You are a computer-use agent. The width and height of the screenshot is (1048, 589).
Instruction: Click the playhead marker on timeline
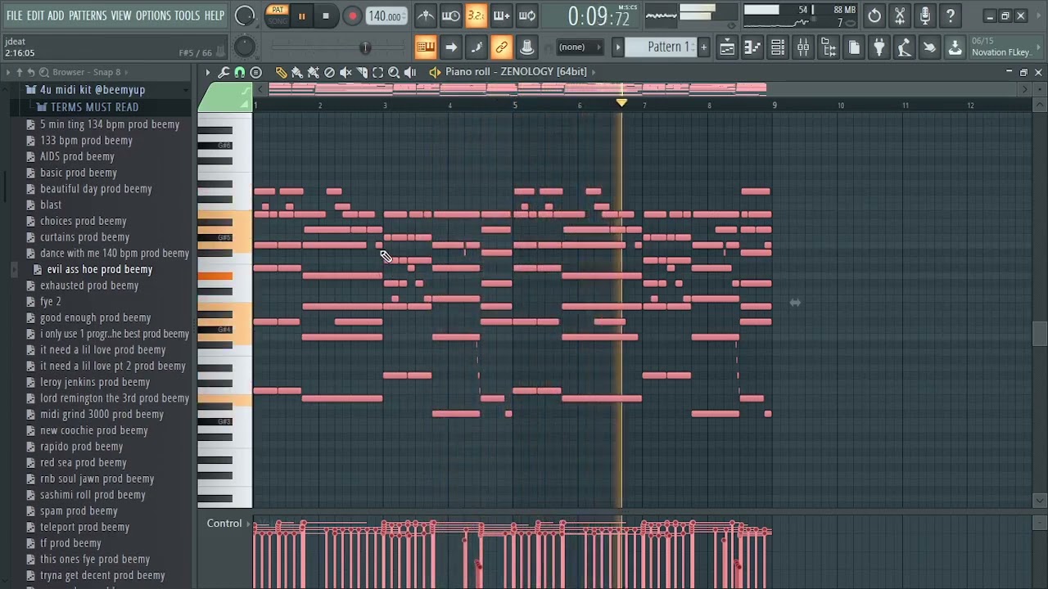tap(621, 103)
